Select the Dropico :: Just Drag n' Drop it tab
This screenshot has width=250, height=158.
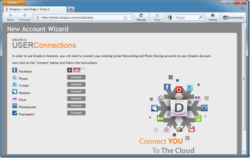pyautogui.click(x=35, y=9)
